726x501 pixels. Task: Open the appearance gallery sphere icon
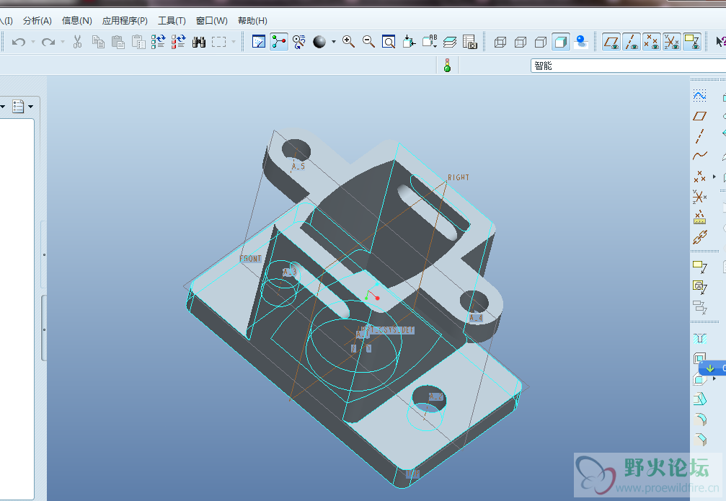tap(319, 42)
